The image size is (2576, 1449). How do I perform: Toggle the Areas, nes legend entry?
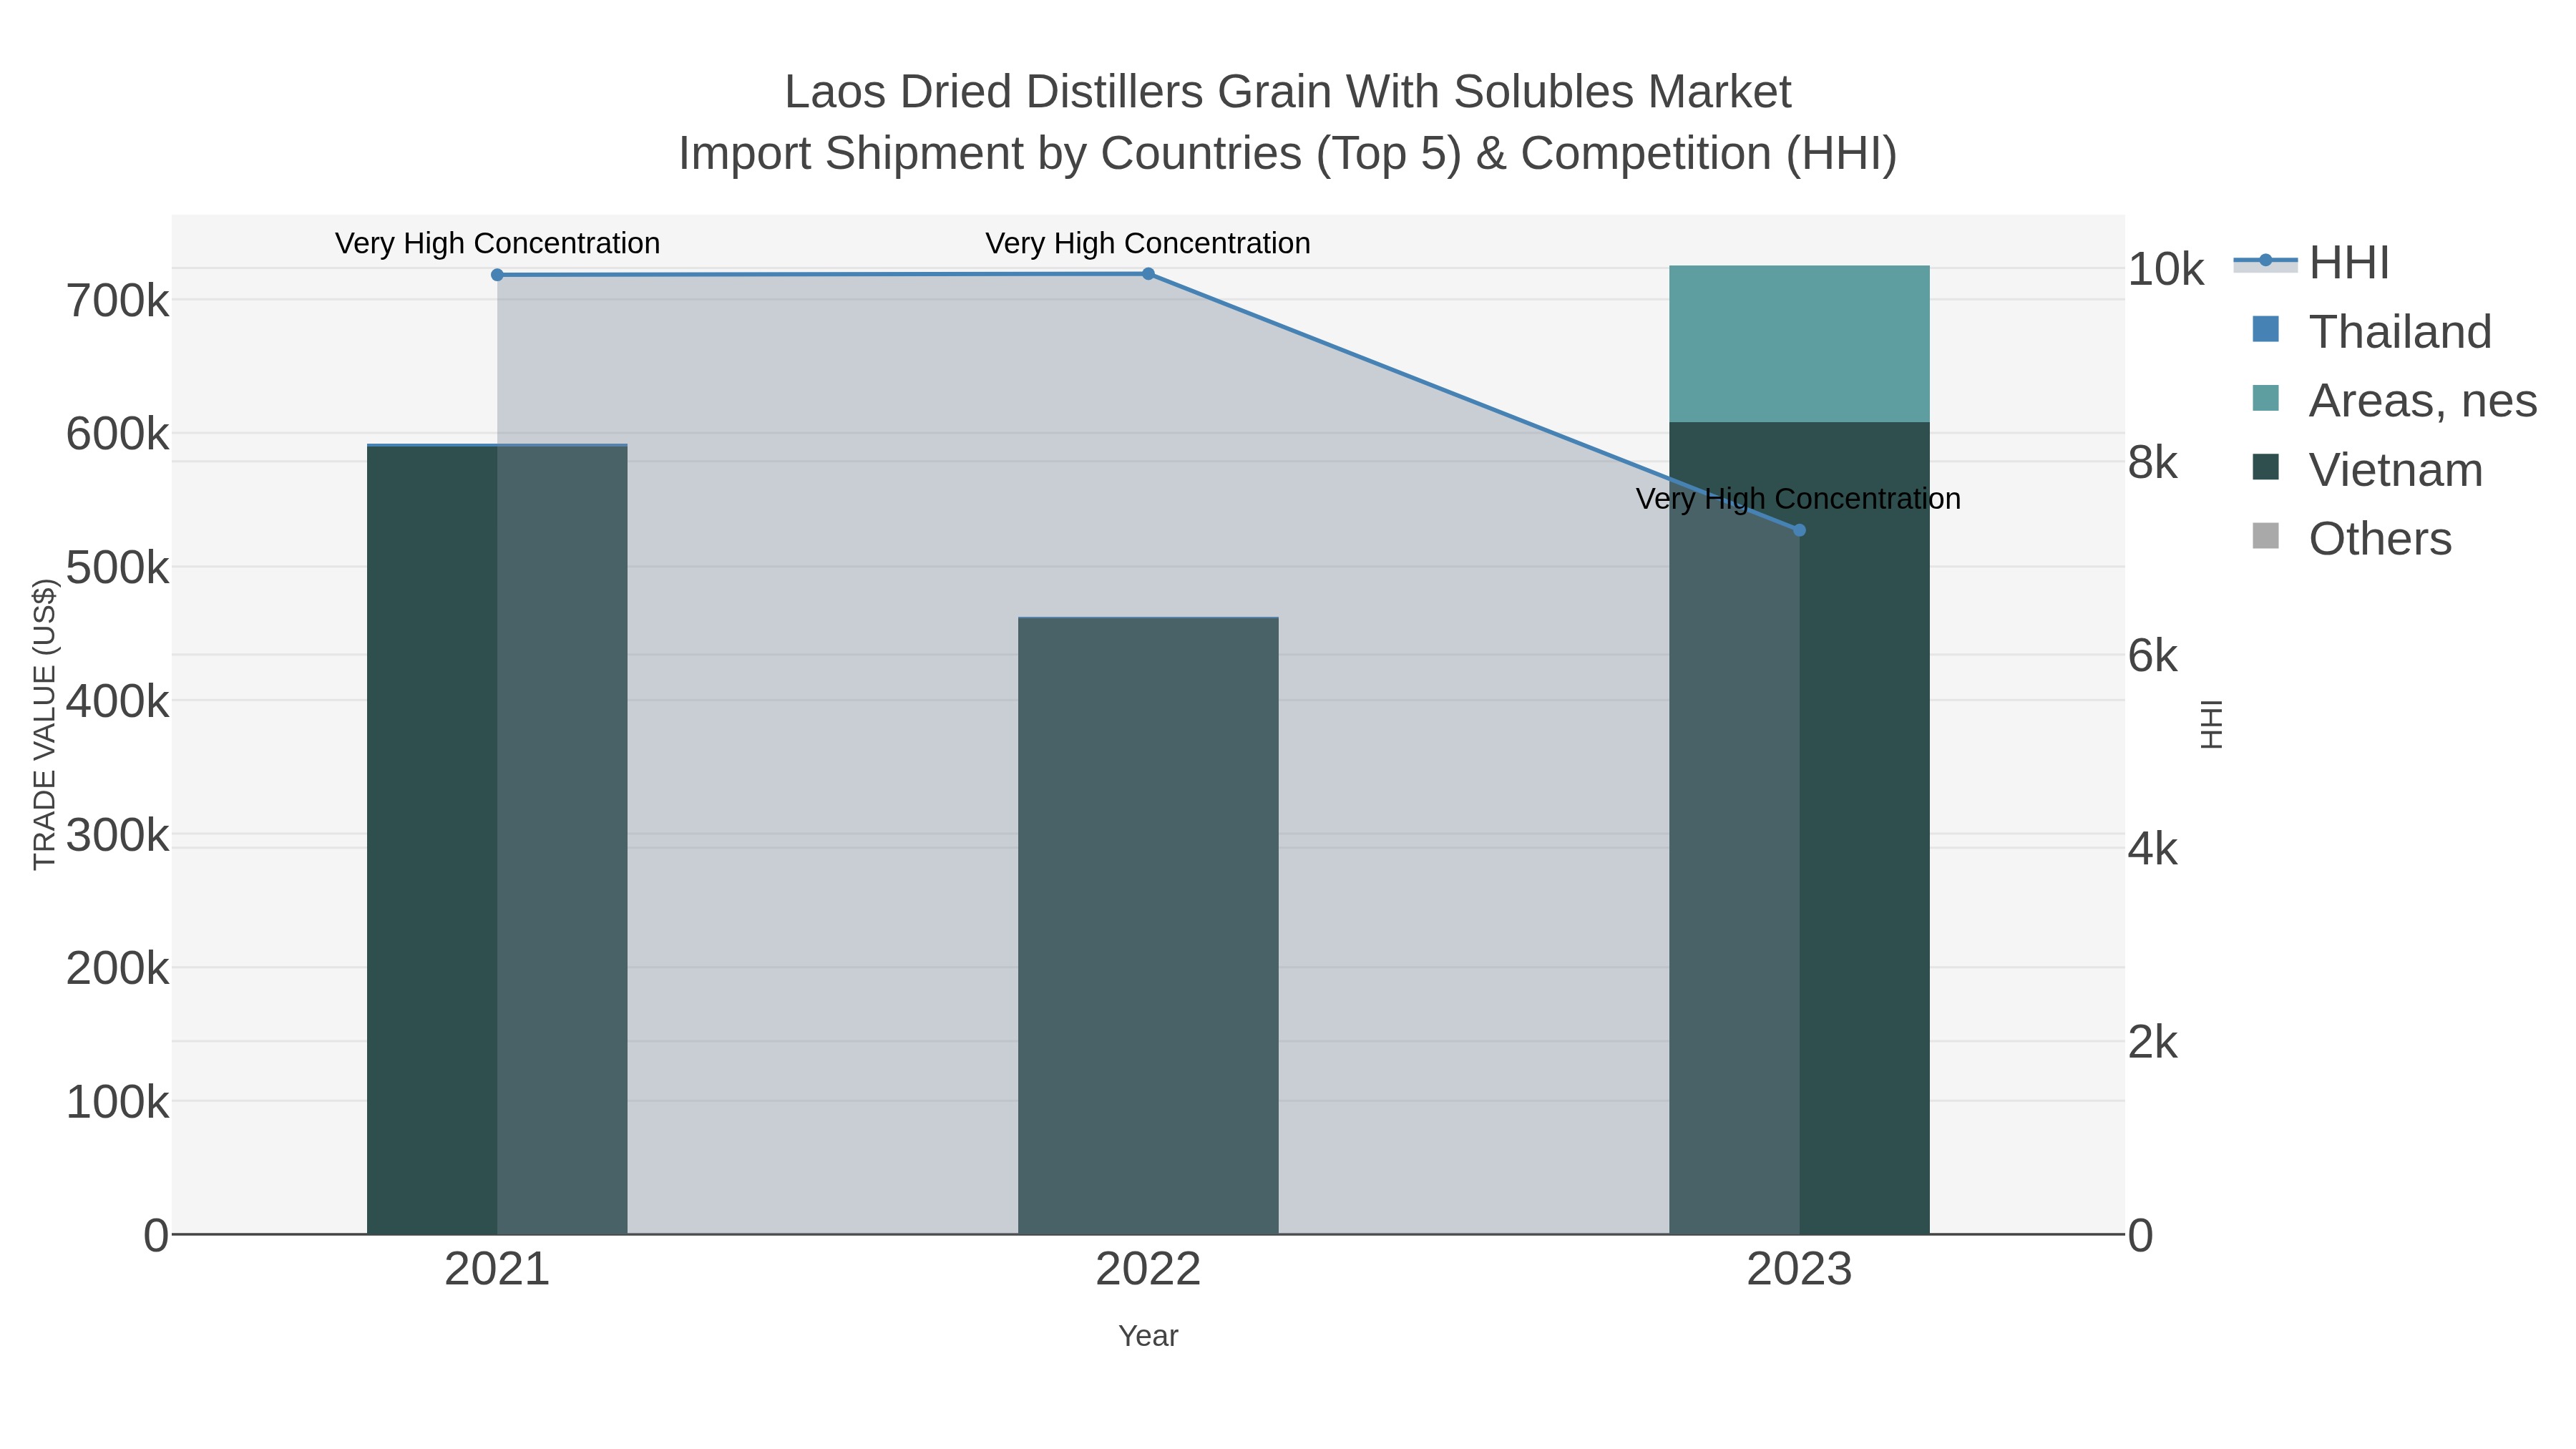point(2394,401)
